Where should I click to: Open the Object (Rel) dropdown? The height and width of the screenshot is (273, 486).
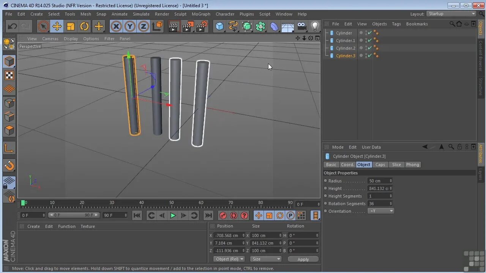[229, 259]
